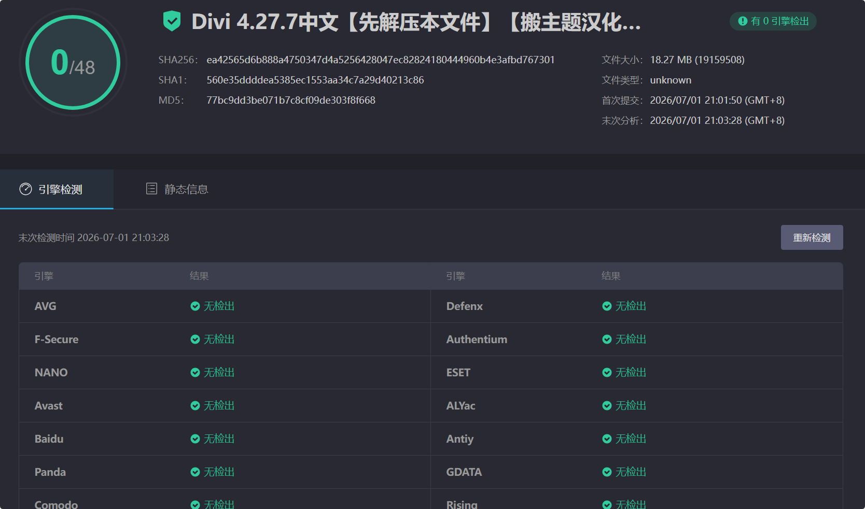Click the Antiy engine name
Viewport: 865px width, 509px height.
click(x=460, y=439)
